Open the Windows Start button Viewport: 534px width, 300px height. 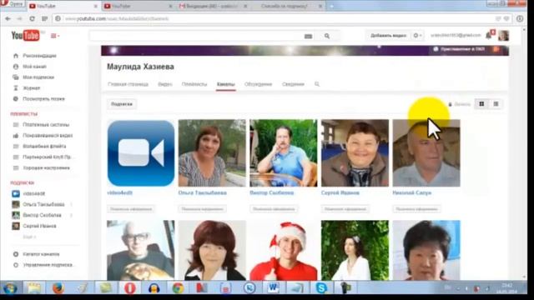(x=10, y=288)
